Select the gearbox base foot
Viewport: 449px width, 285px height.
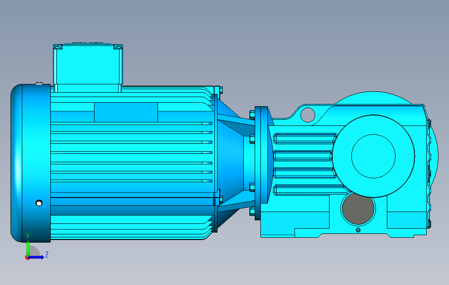click(344, 224)
